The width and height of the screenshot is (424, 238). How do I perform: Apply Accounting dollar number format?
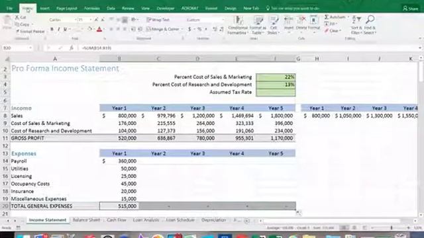coord(189,29)
